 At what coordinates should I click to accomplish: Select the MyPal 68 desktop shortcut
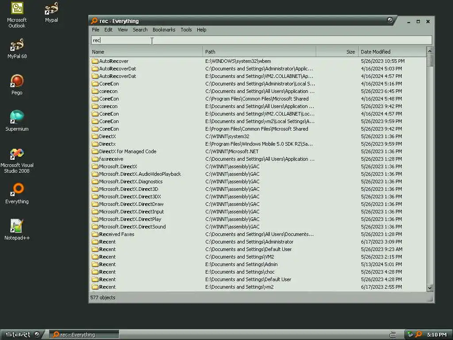(17, 49)
